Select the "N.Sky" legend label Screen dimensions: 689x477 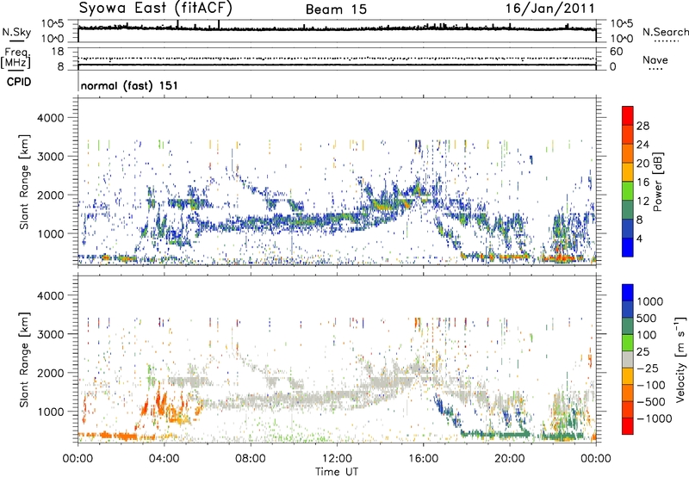16,32
